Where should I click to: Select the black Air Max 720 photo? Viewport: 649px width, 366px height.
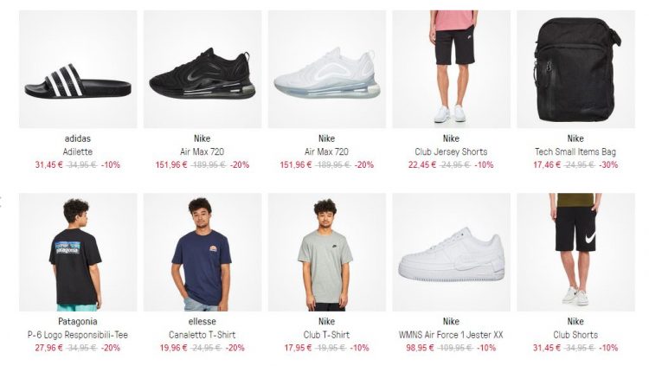pyautogui.click(x=202, y=69)
